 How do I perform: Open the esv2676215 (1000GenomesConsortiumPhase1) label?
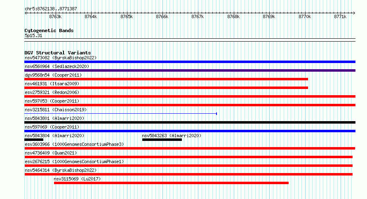pos(74,162)
